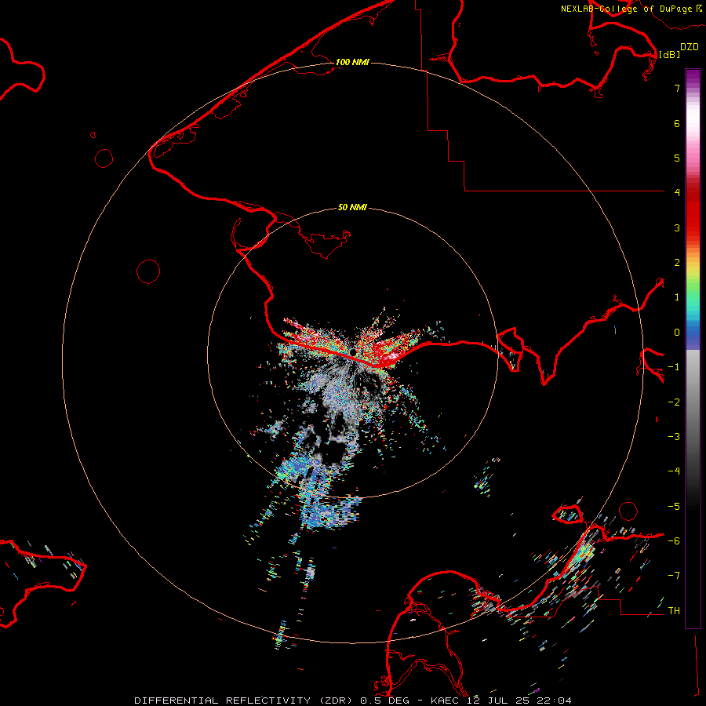Click the [dB] unit label
Viewport: 706px width, 706px height.
[670, 54]
